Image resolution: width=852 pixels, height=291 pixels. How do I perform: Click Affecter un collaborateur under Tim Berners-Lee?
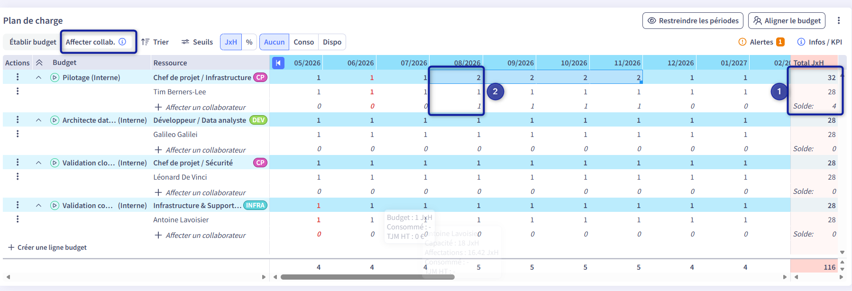point(200,107)
